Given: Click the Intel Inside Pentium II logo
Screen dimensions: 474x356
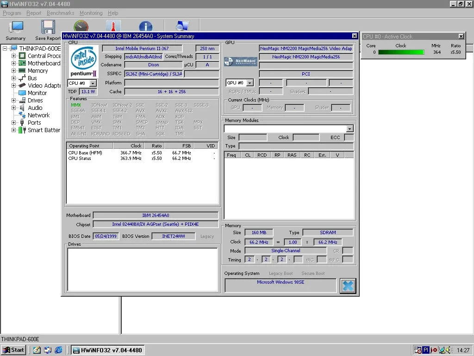Looking at the screenshot, I should (84, 62).
